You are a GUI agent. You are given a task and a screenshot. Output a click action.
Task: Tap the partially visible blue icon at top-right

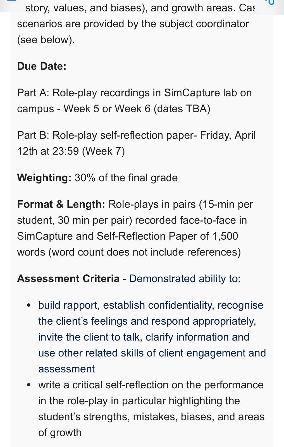click(271, 2)
